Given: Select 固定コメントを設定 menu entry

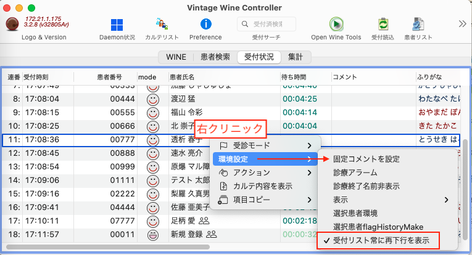Looking at the screenshot, I should 366,159.
